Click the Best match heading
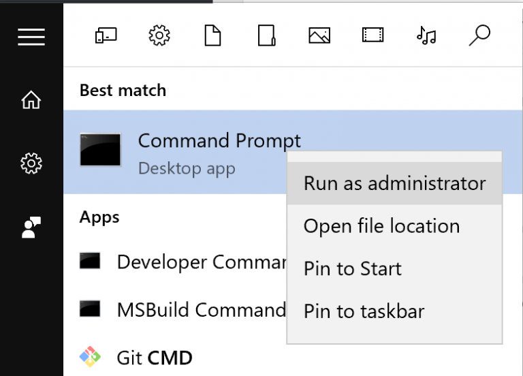 pos(123,91)
